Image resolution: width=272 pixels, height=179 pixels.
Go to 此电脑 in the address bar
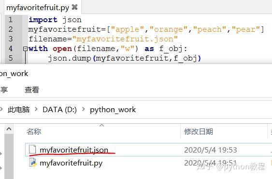click(18, 110)
